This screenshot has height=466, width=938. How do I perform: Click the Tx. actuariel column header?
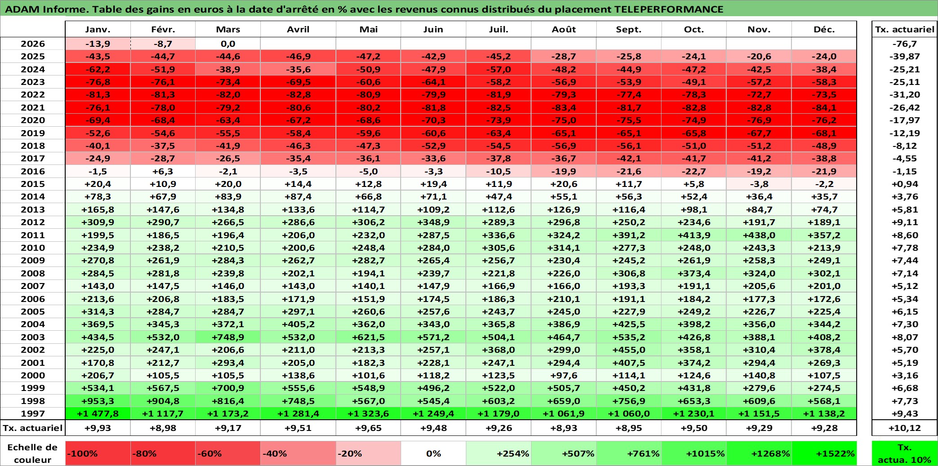click(x=905, y=29)
